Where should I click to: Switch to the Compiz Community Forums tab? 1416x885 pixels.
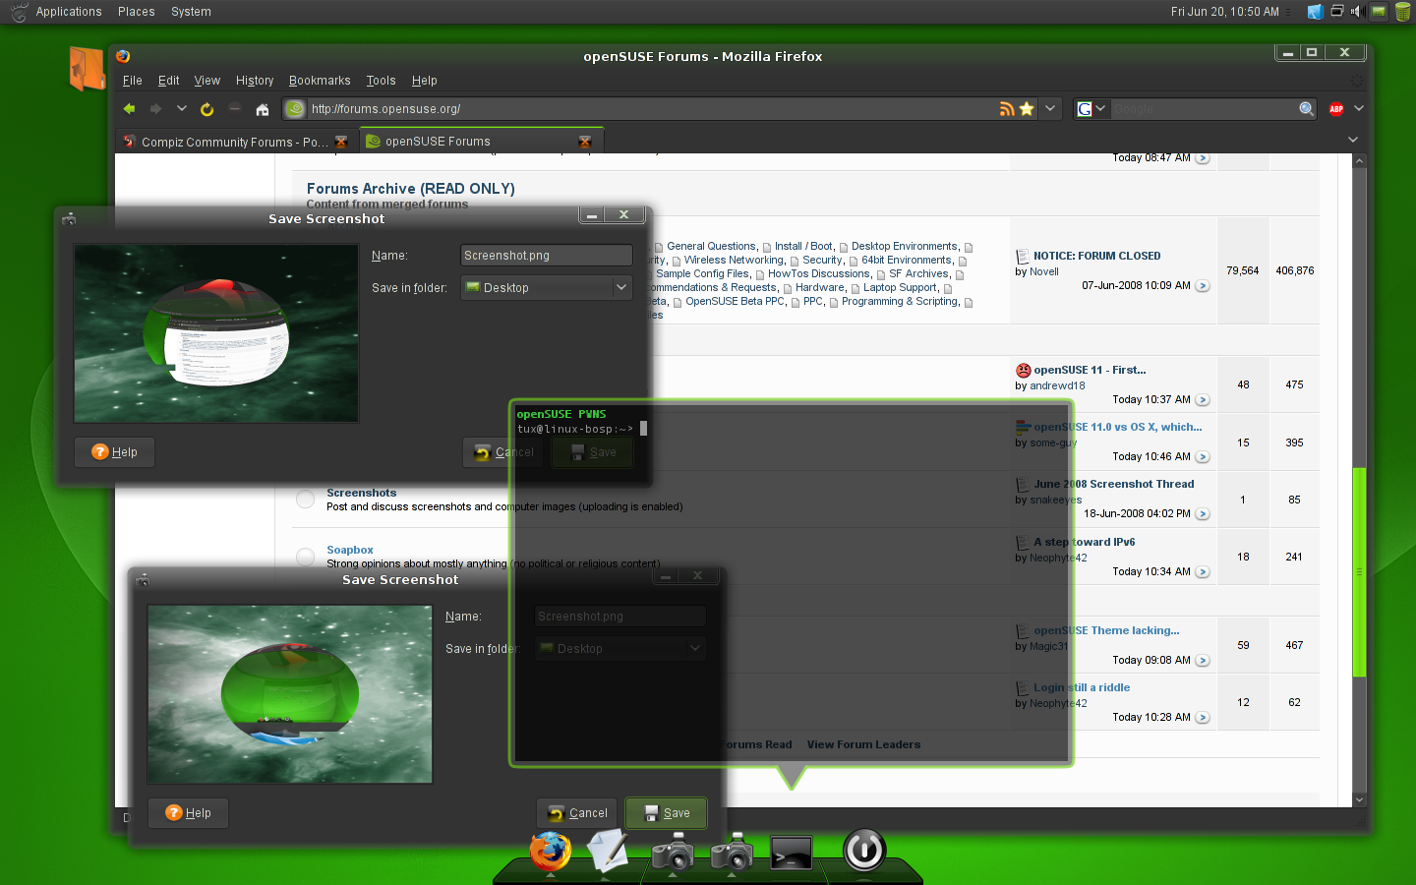click(x=236, y=142)
